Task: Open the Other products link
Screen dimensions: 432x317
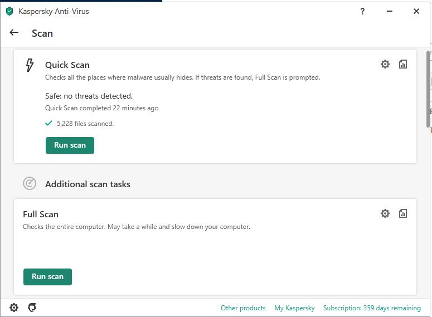Action: [243, 308]
